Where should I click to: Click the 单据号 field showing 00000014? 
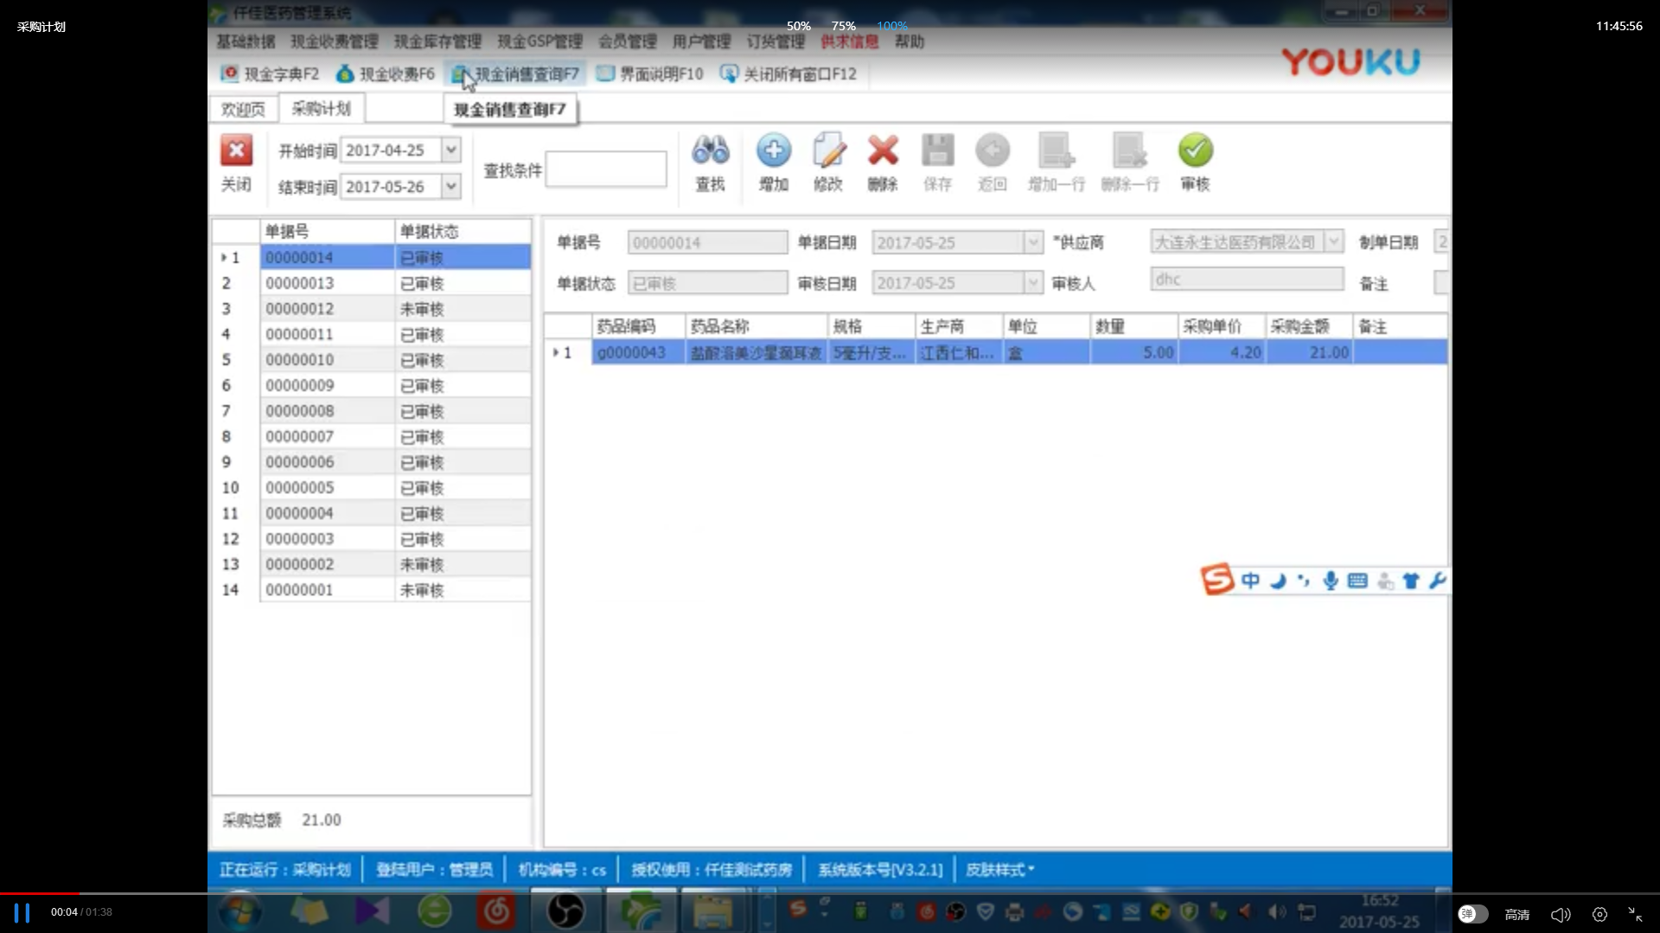pyautogui.click(x=707, y=243)
